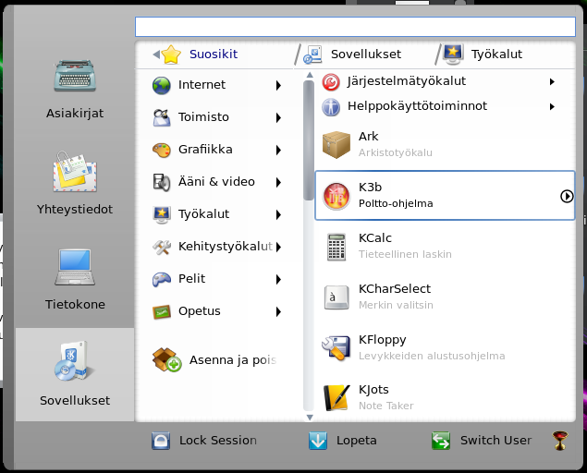Open the Työkalut category row

pos(217,215)
